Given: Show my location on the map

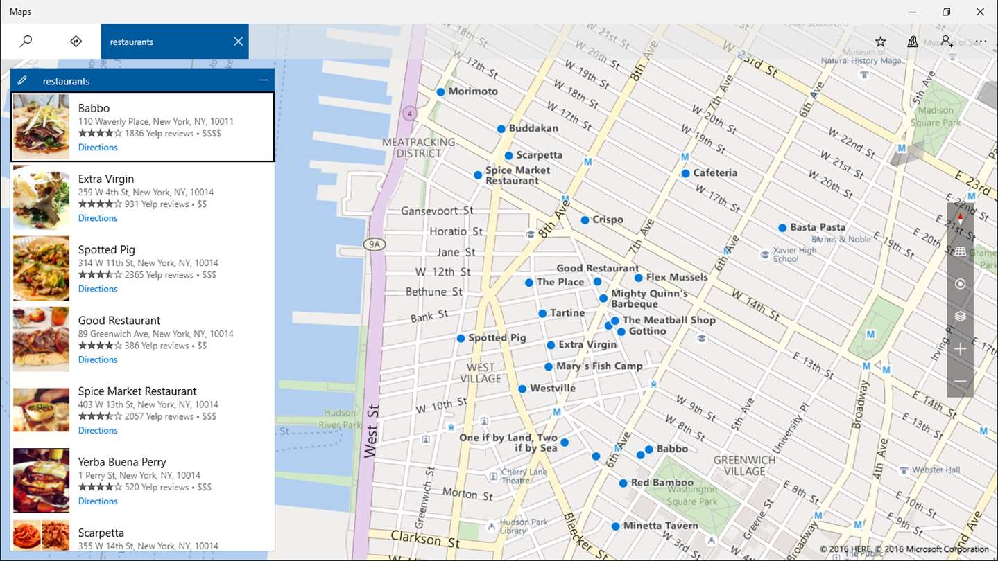Looking at the screenshot, I should point(960,284).
